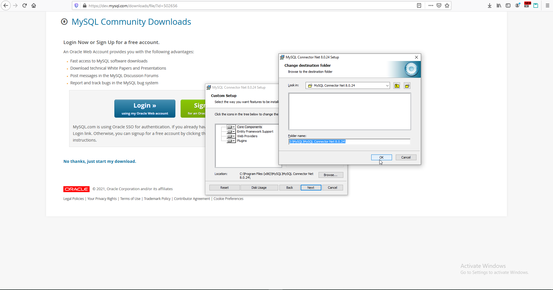This screenshot has height=290, width=553.
Task: Click the teal save extension icon
Action: (x=536, y=5)
